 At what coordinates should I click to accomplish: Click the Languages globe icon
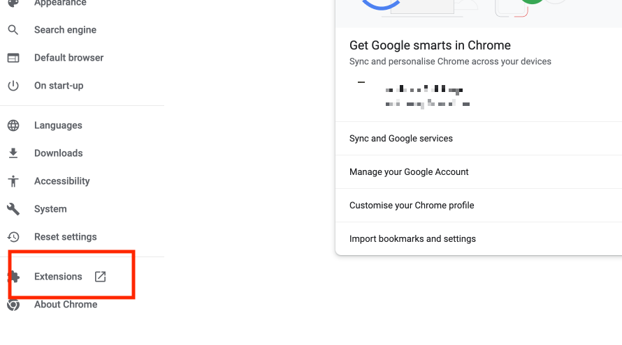pyautogui.click(x=13, y=125)
